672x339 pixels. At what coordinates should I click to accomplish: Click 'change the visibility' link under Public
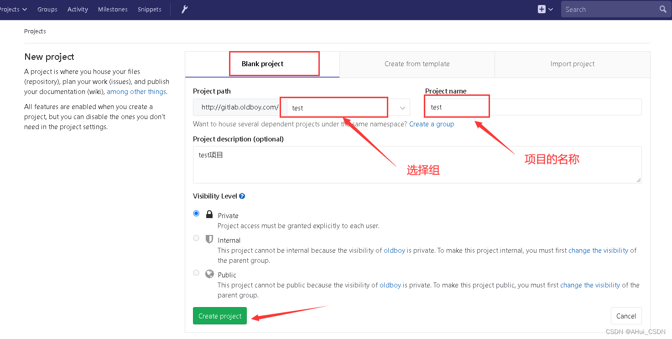(x=590, y=285)
